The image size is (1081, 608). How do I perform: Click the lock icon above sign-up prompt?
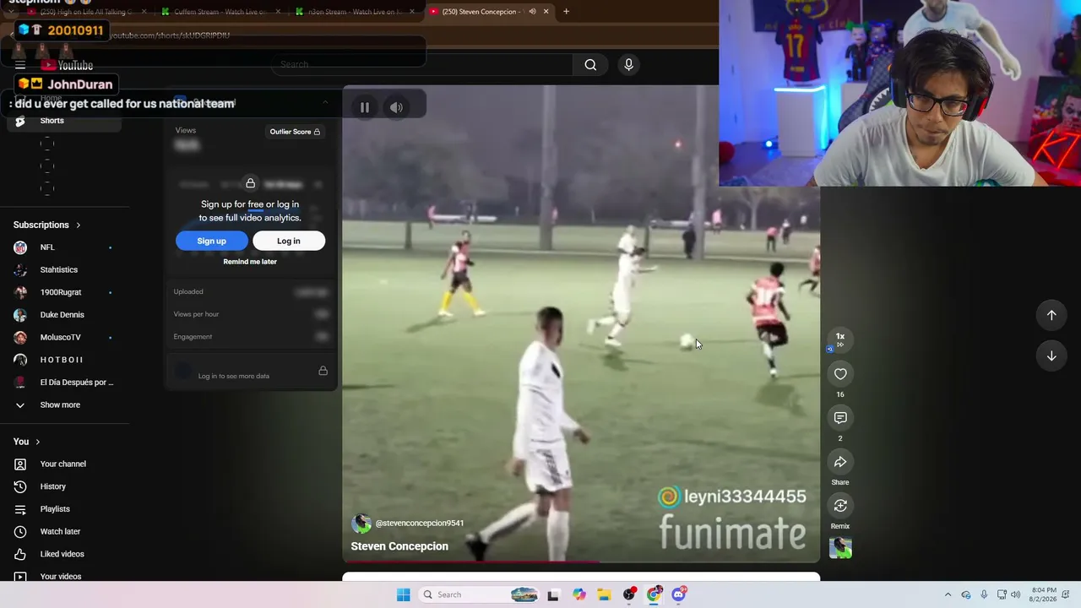point(250,184)
